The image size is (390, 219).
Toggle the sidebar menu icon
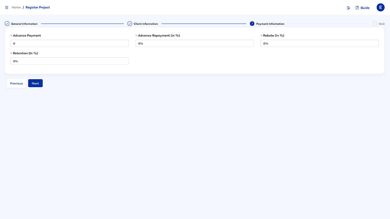coord(7,7)
